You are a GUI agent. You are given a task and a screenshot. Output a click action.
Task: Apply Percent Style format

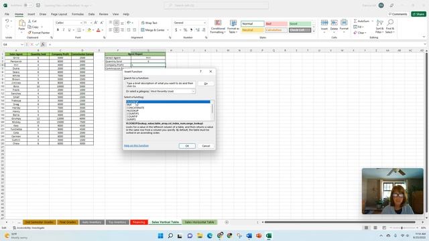185,29
